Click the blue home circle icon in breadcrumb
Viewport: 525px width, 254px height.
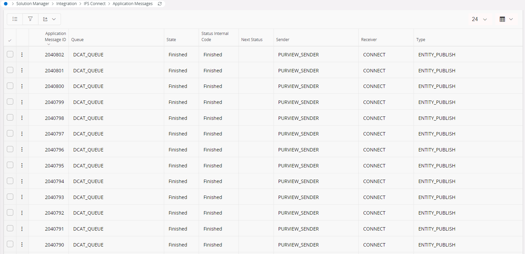[5, 4]
